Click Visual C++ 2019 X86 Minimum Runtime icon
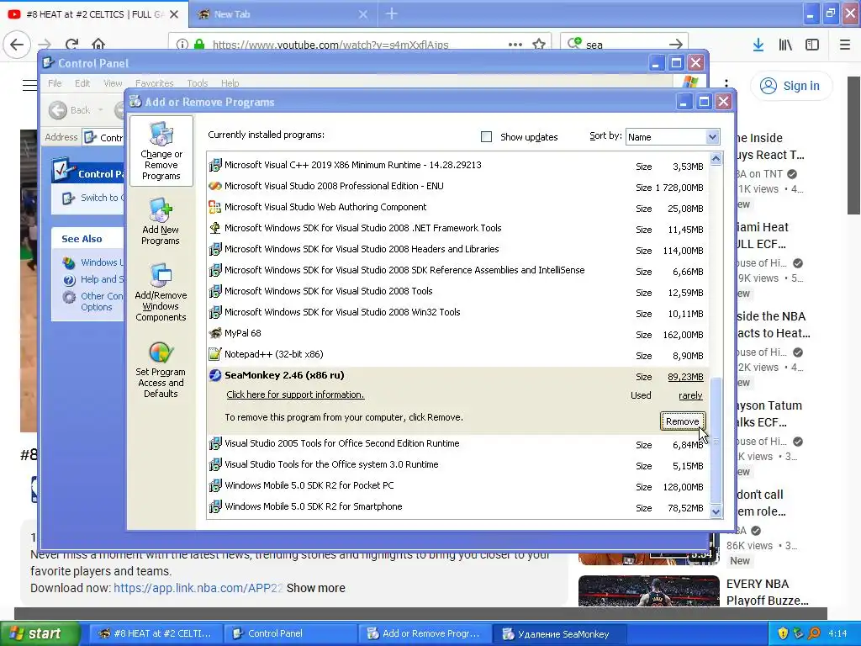861x646 pixels. point(215,165)
